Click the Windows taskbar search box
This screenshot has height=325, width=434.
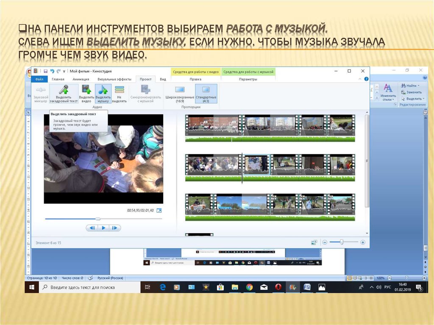tap(90, 287)
